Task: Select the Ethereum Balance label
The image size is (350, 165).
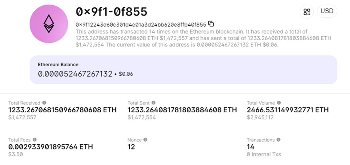Action: coord(58,65)
